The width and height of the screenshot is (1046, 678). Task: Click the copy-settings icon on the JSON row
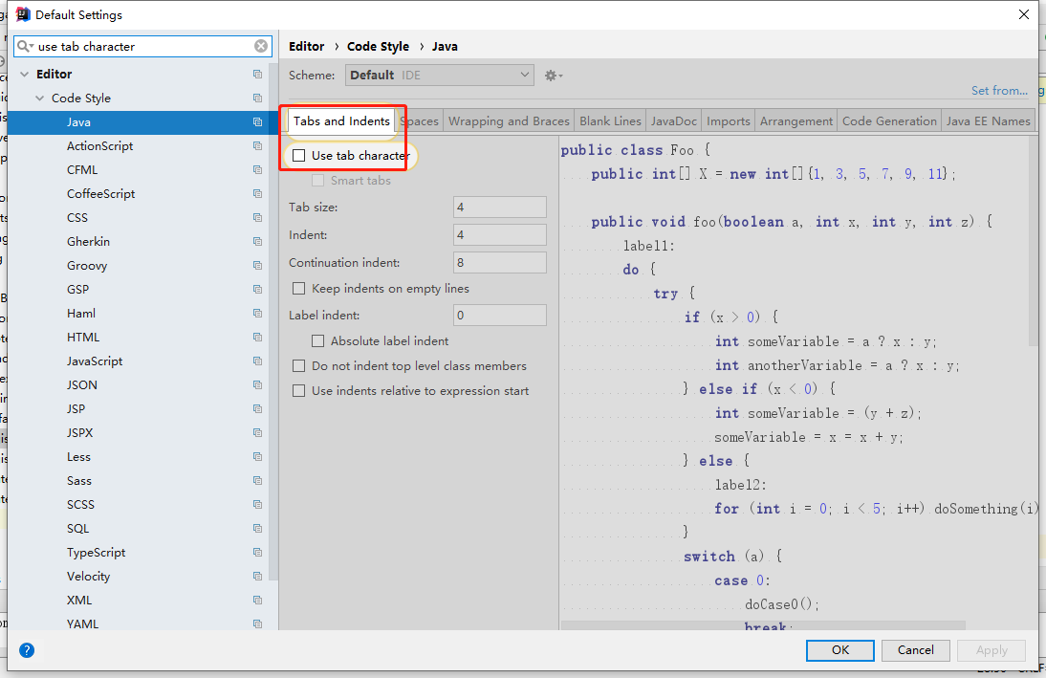257,385
